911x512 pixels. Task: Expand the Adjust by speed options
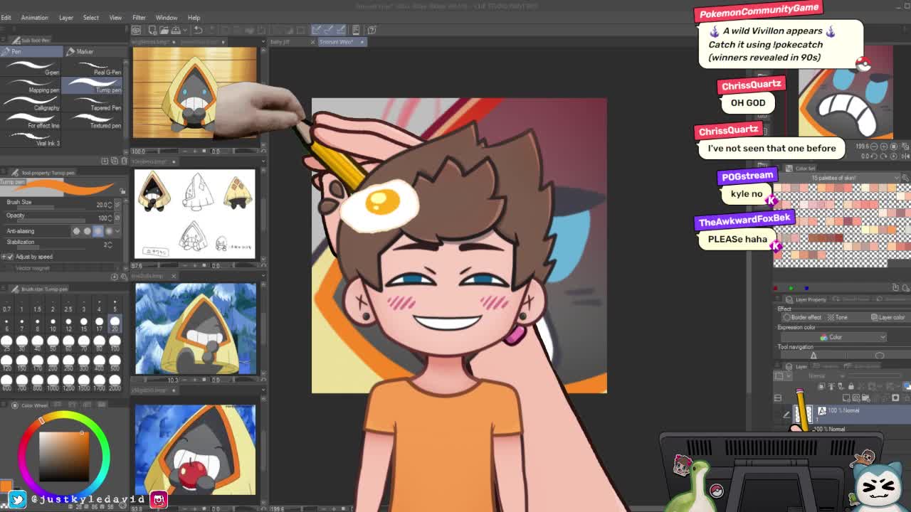click(x=3, y=257)
